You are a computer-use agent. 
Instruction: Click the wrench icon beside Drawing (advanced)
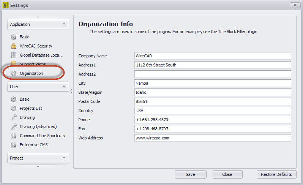[14, 126]
